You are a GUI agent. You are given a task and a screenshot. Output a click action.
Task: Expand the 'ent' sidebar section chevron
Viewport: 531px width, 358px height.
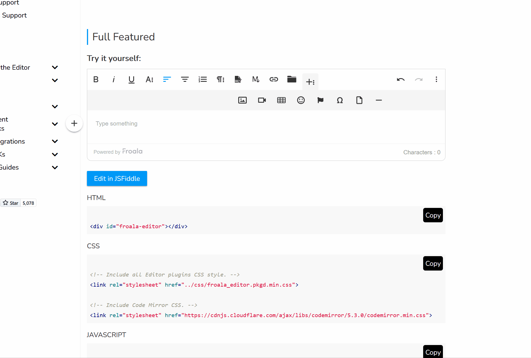click(55, 124)
